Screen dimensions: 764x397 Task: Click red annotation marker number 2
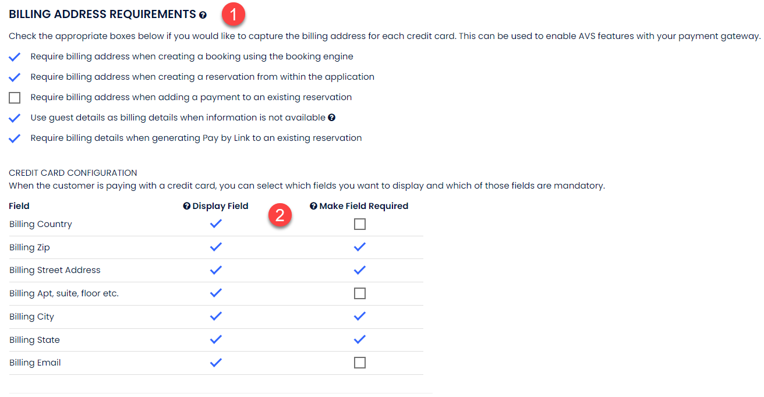point(280,215)
